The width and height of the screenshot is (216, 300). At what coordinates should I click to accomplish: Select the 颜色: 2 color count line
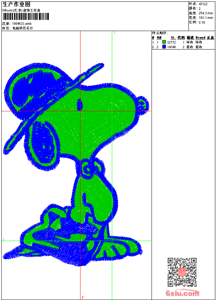point(195,8)
